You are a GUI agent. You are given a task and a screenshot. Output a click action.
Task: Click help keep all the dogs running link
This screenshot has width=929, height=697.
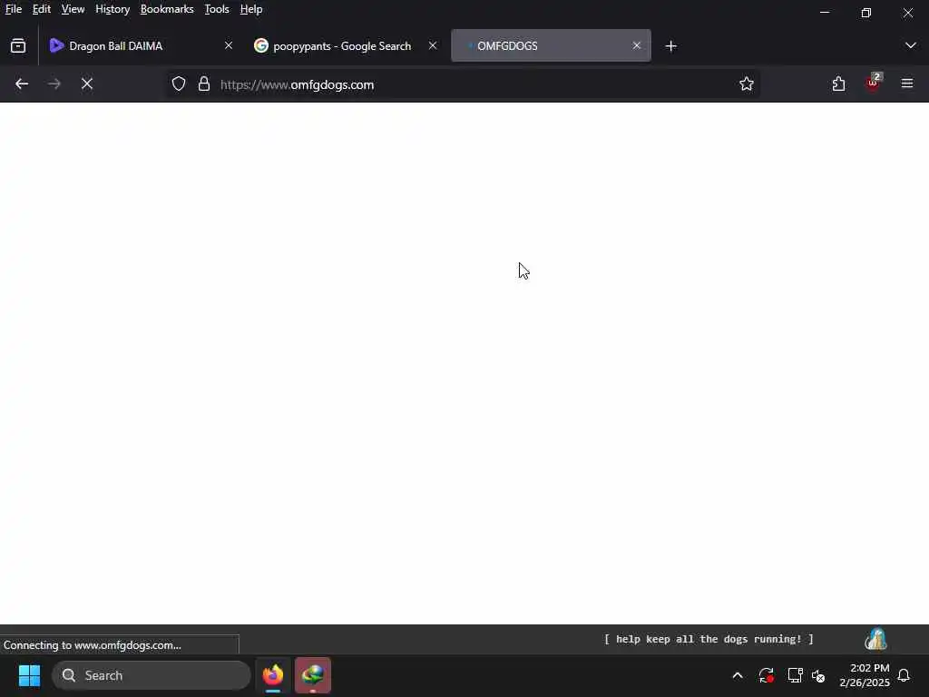(x=709, y=639)
